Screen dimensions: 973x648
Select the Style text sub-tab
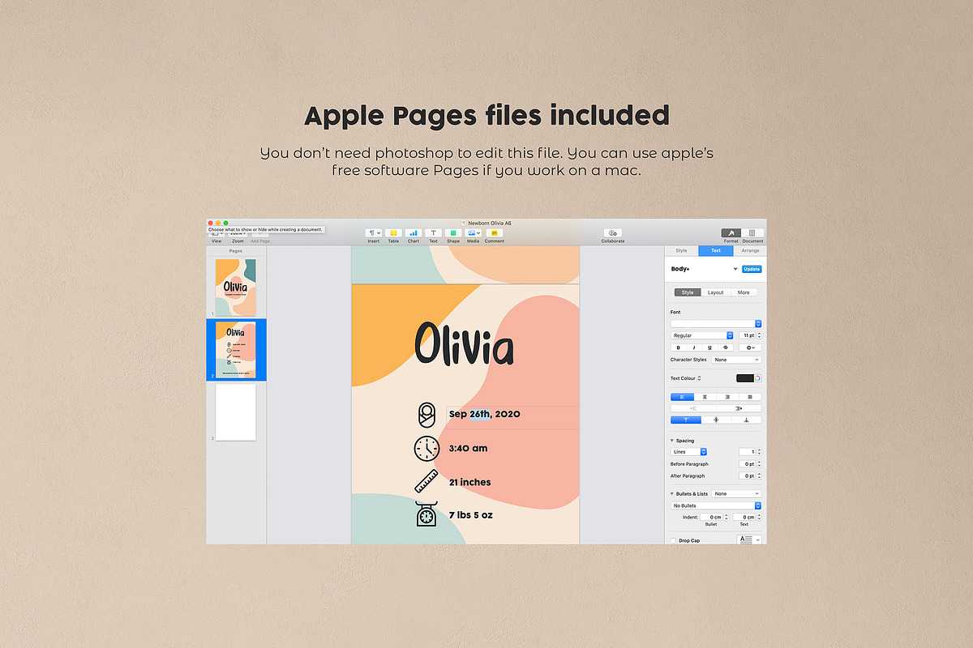coord(688,292)
